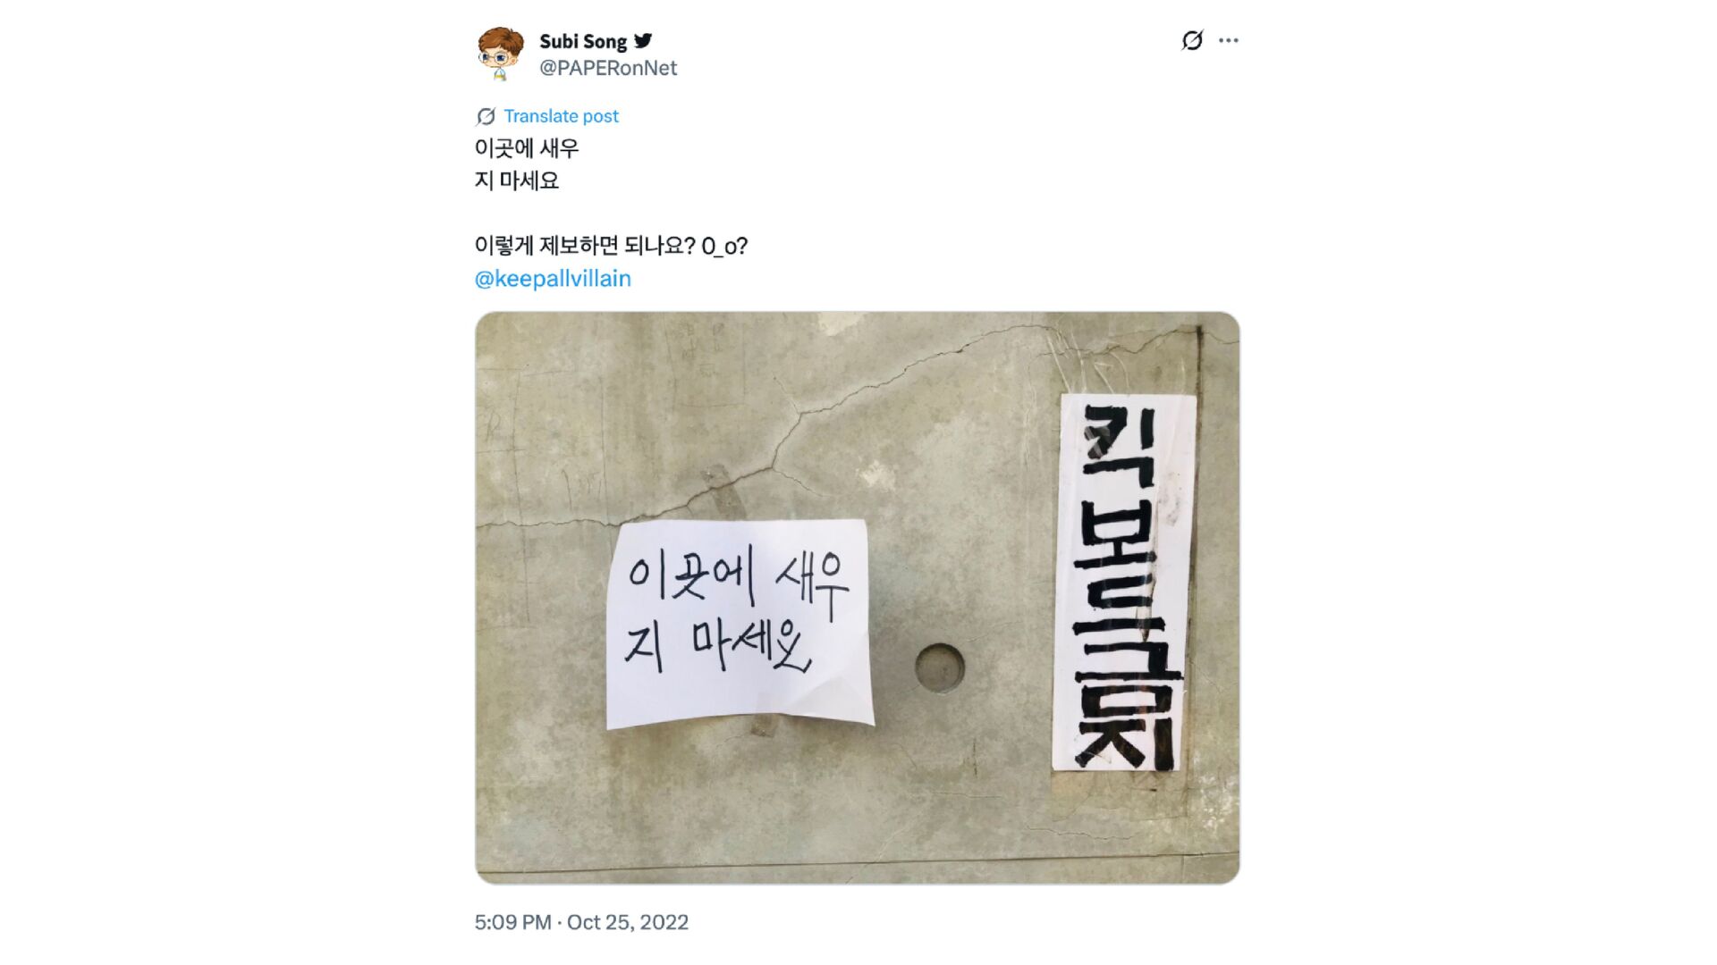
Task: Open the Subi Song display name
Action: [583, 41]
